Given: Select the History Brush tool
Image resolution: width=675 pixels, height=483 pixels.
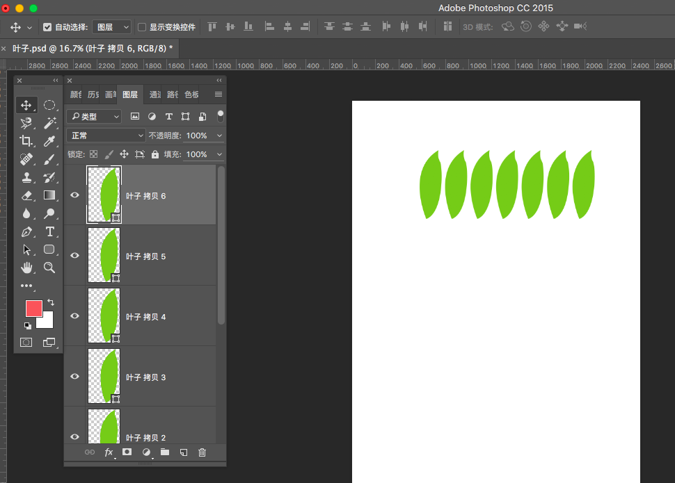Looking at the screenshot, I should [49, 177].
